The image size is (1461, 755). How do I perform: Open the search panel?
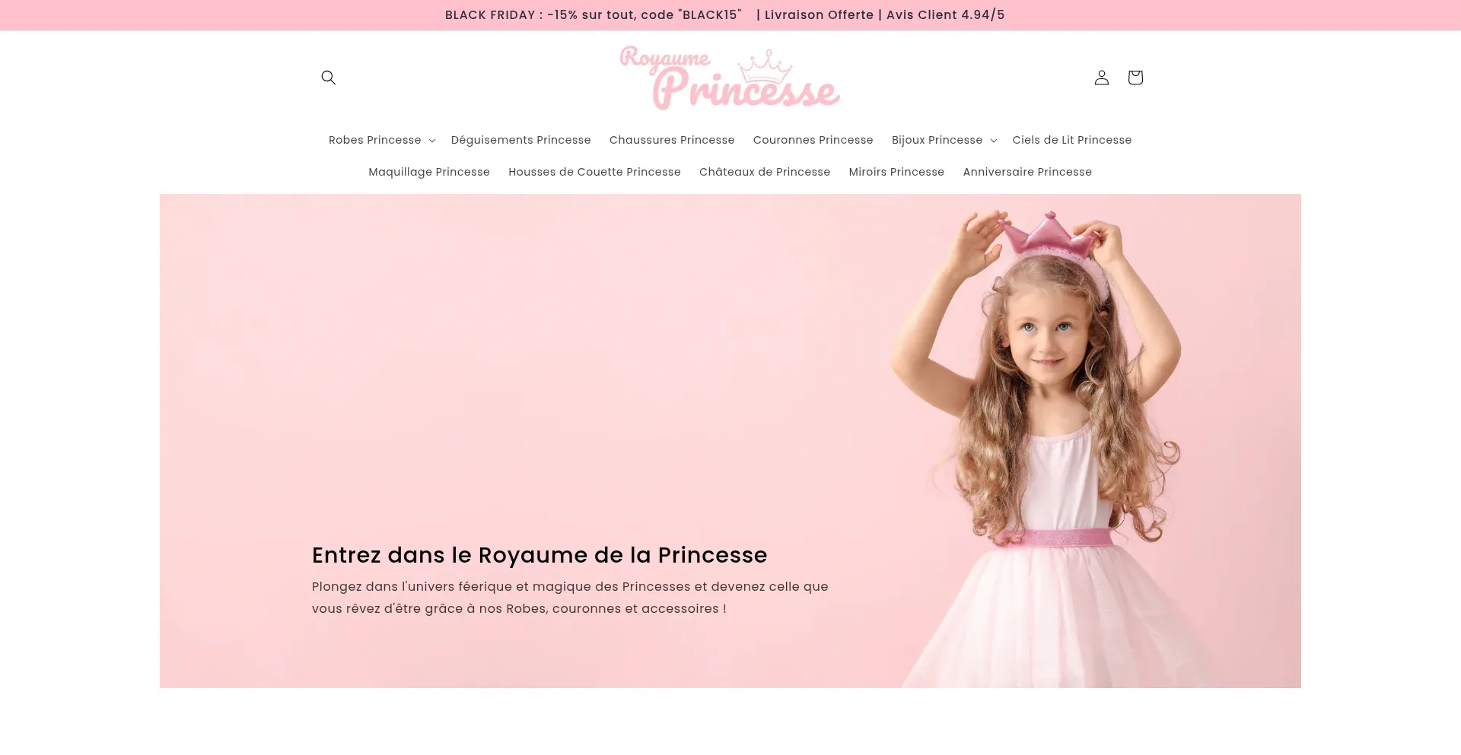[328, 77]
